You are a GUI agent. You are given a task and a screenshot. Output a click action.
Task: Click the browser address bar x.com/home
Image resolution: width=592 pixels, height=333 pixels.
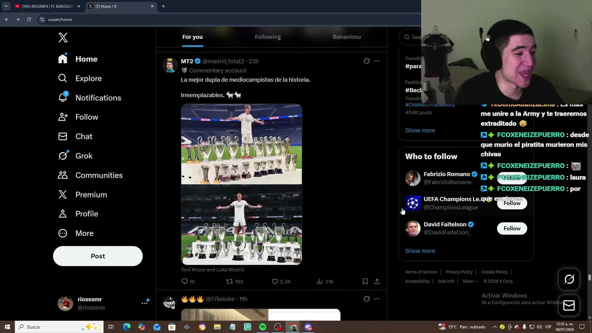[229, 19]
